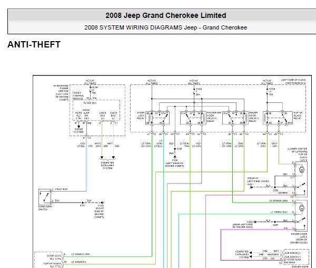Select the Integrated Power Module label text

(61, 93)
